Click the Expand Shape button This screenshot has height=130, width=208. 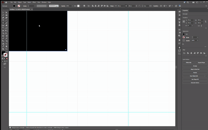coord(201,62)
